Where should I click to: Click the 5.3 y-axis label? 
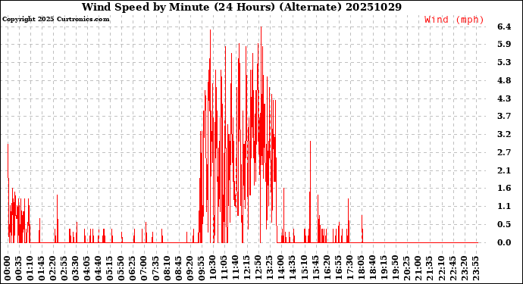pyautogui.click(x=504, y=62)
